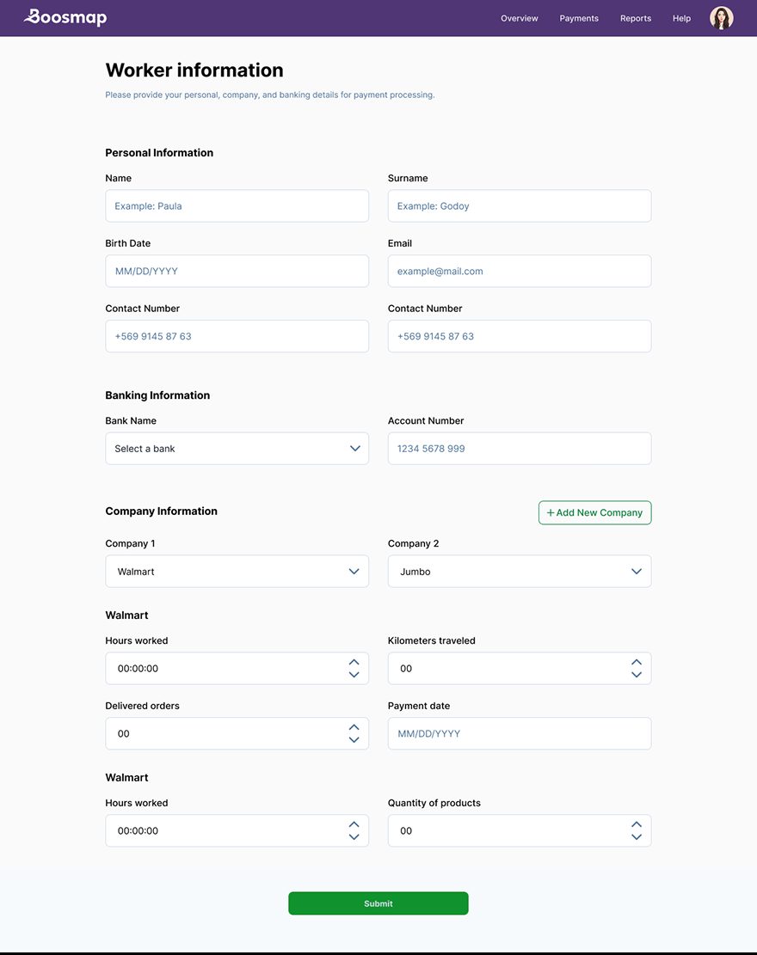This screenshot has width=757, height=955.
Task: Increase Hours worked beside Kilometers traveled
Action: pos(354,662)
